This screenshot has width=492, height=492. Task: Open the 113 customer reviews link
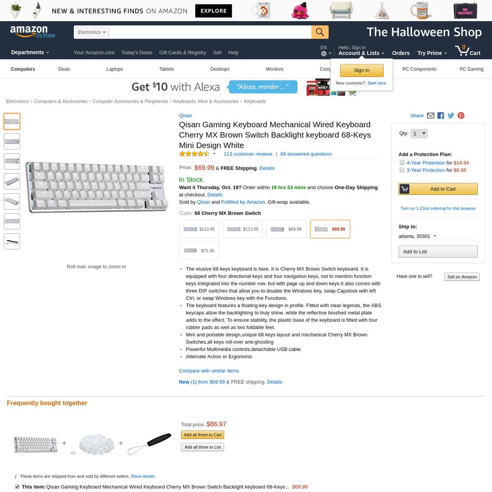coord(248,154)
